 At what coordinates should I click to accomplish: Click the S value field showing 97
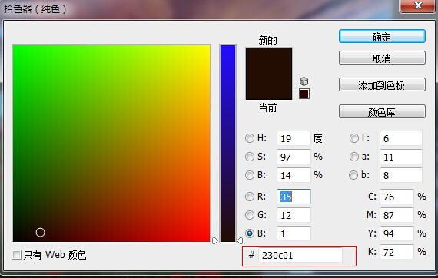tap(294, 157)
